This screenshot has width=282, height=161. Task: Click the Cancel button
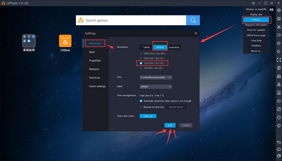click(x=186, y=125)
